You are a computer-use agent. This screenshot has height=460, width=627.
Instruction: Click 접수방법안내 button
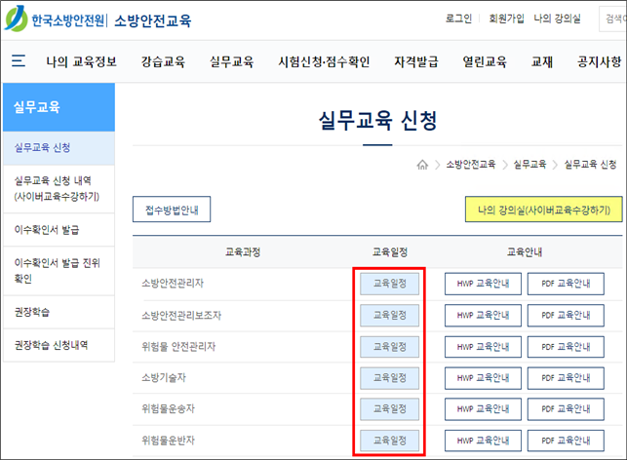coord(172,210)
